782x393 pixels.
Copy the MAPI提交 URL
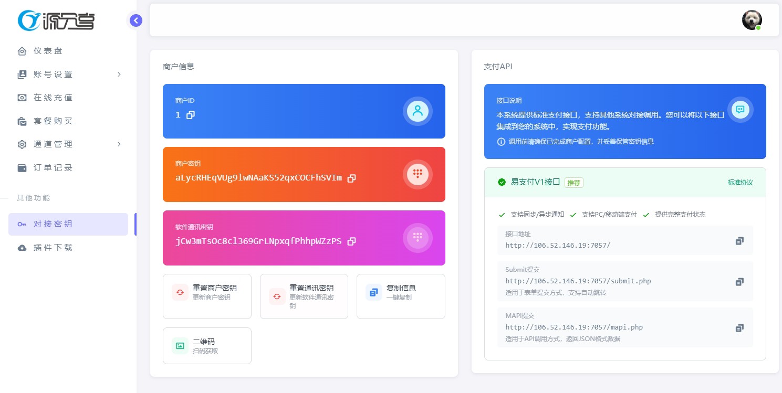click(739, 328)
